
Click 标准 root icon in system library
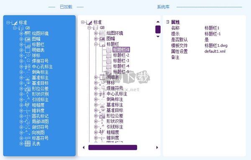(x=89, y=22)
